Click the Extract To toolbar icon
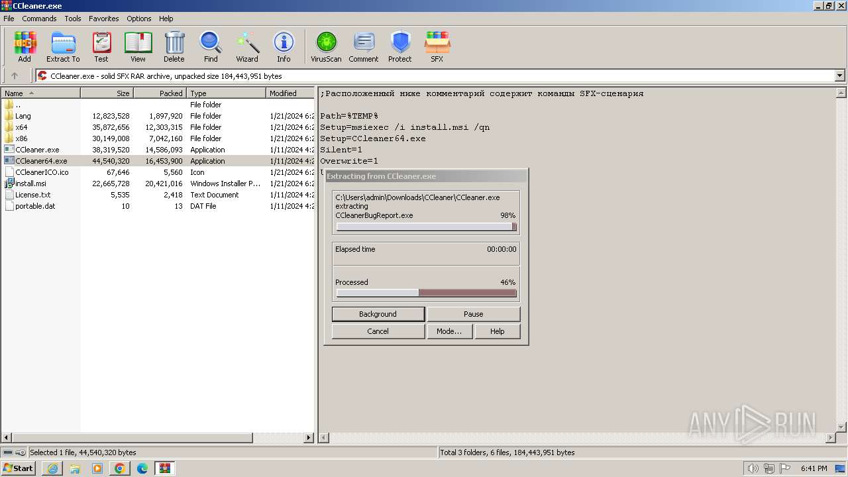 [63, 47]
